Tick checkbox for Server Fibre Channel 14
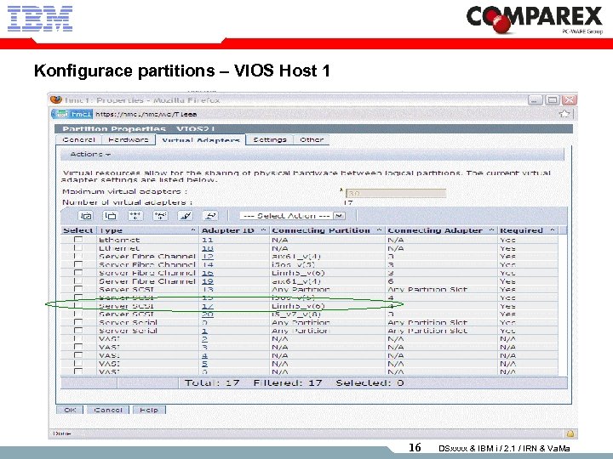Screen dimensions: 613x459 coord(78,264)
